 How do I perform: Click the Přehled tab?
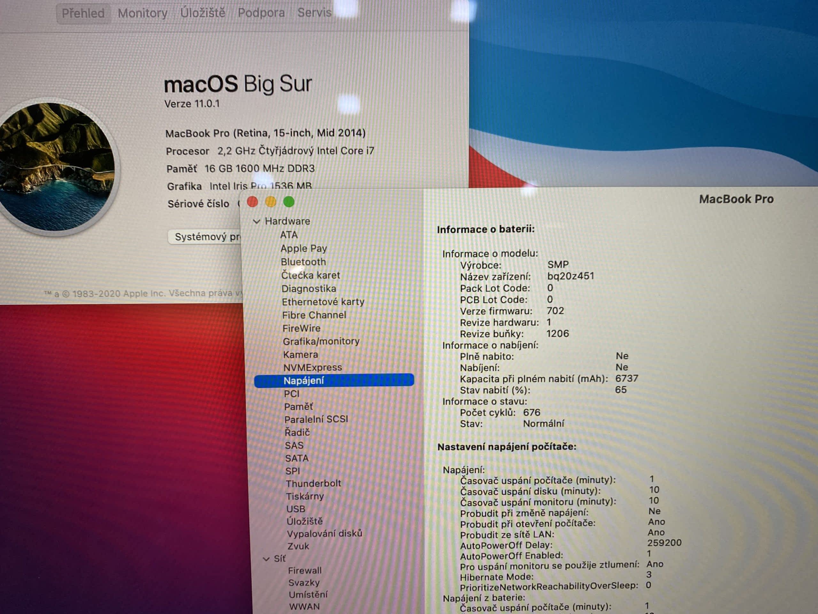point(83,14)
